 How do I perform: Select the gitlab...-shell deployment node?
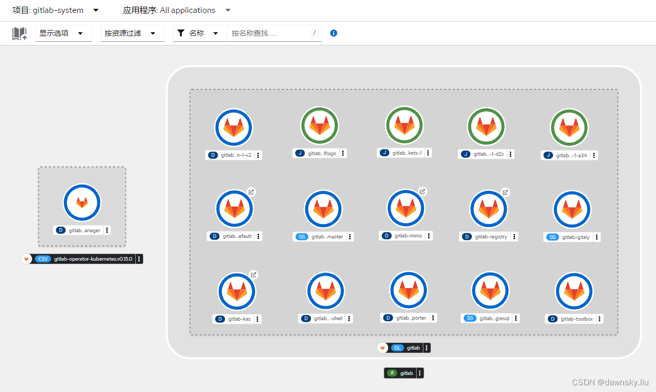(x=326, y=291)
